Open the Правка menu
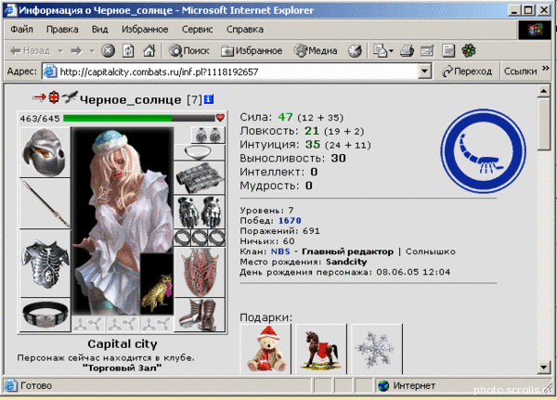 click(x=62, y=29)
